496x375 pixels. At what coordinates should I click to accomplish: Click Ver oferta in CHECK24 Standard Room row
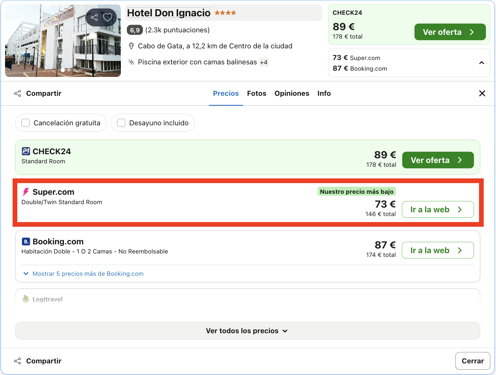click(x=438, y=160)
